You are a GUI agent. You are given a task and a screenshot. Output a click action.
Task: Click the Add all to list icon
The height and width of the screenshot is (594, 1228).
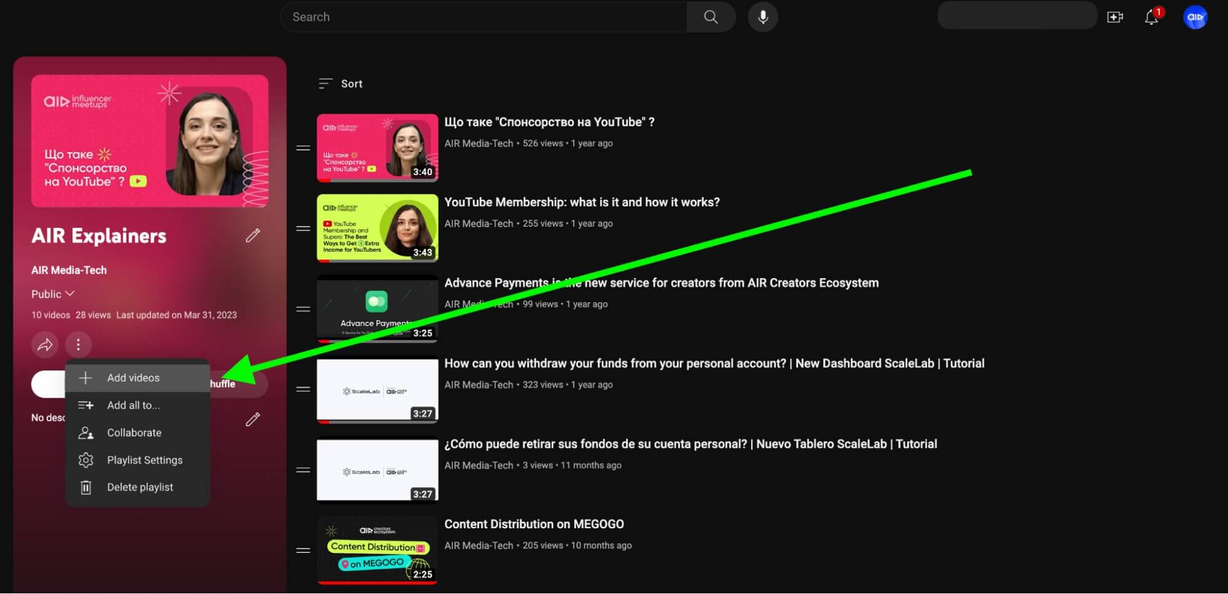pos(86,405)
